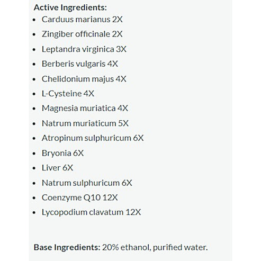Click the Berberis vulgaris 4X item

pyautogui.click(x=80, y=64)
